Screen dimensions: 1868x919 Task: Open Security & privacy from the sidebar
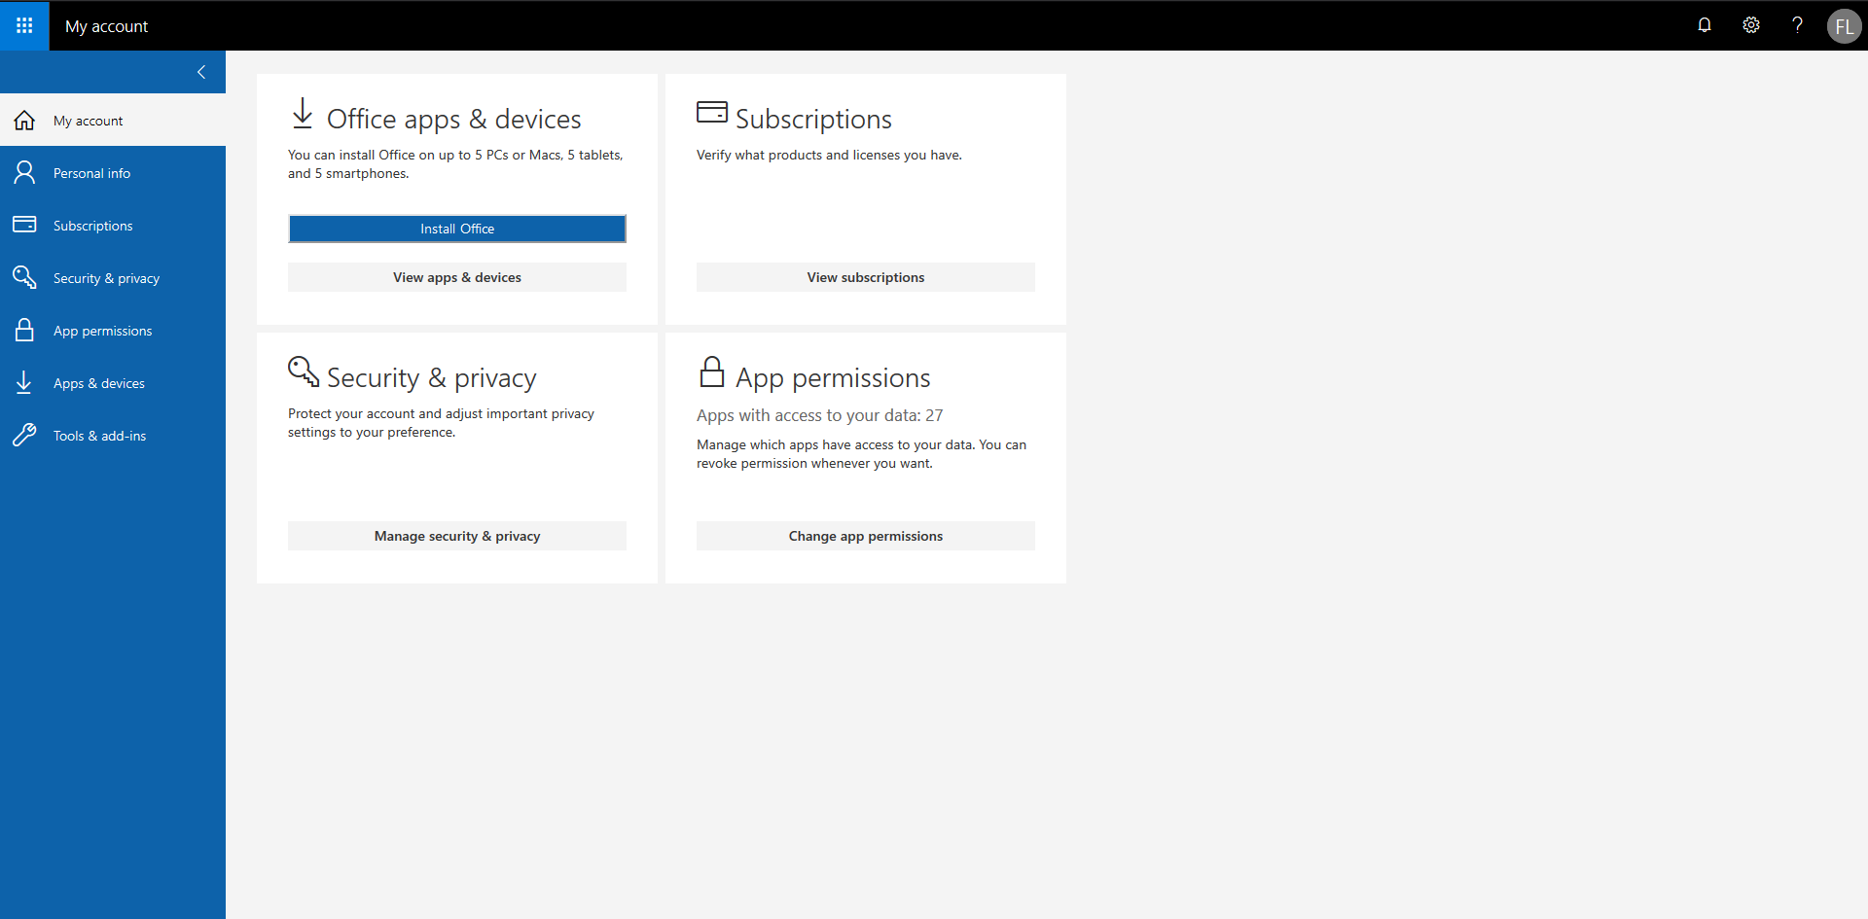(106, 277)
